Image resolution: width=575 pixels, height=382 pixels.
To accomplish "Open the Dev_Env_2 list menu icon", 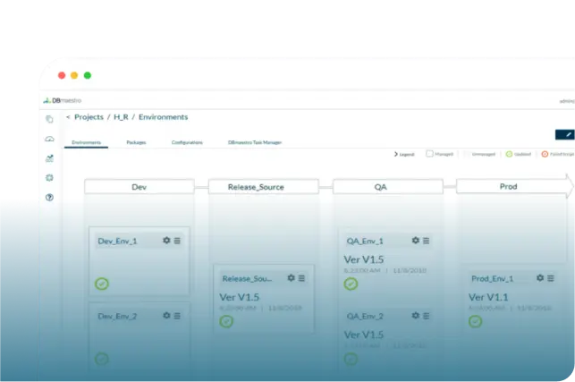I will 177,316.
